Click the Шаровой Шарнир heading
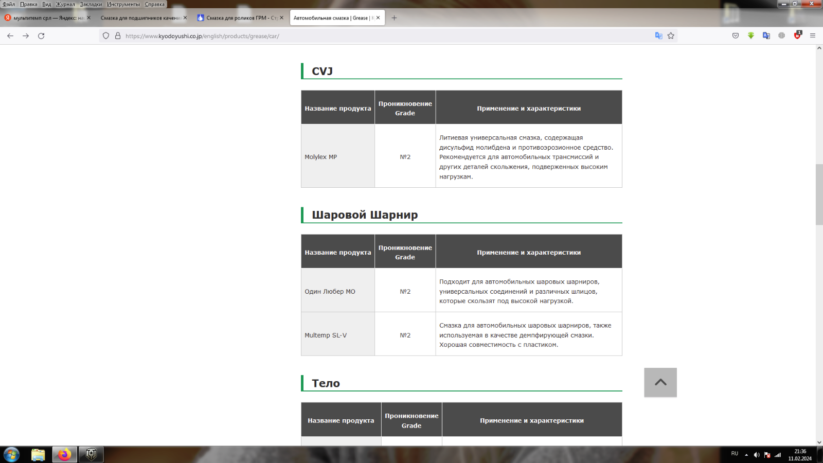 [365, 215]
